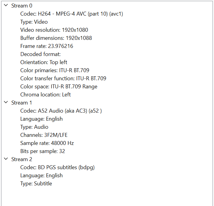Select the Decoded format row
The height and width of the screenshot is (206, 214).
[x=41, y=54]
